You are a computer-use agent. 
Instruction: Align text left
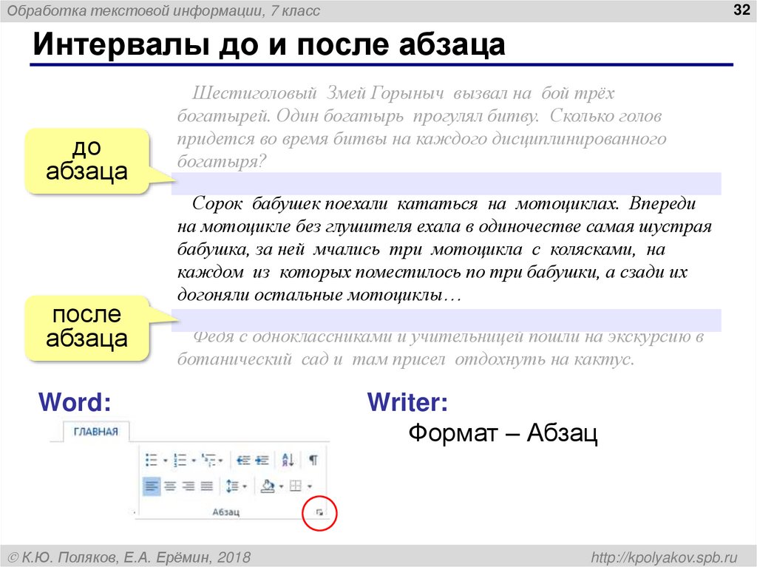pos(152,486)
